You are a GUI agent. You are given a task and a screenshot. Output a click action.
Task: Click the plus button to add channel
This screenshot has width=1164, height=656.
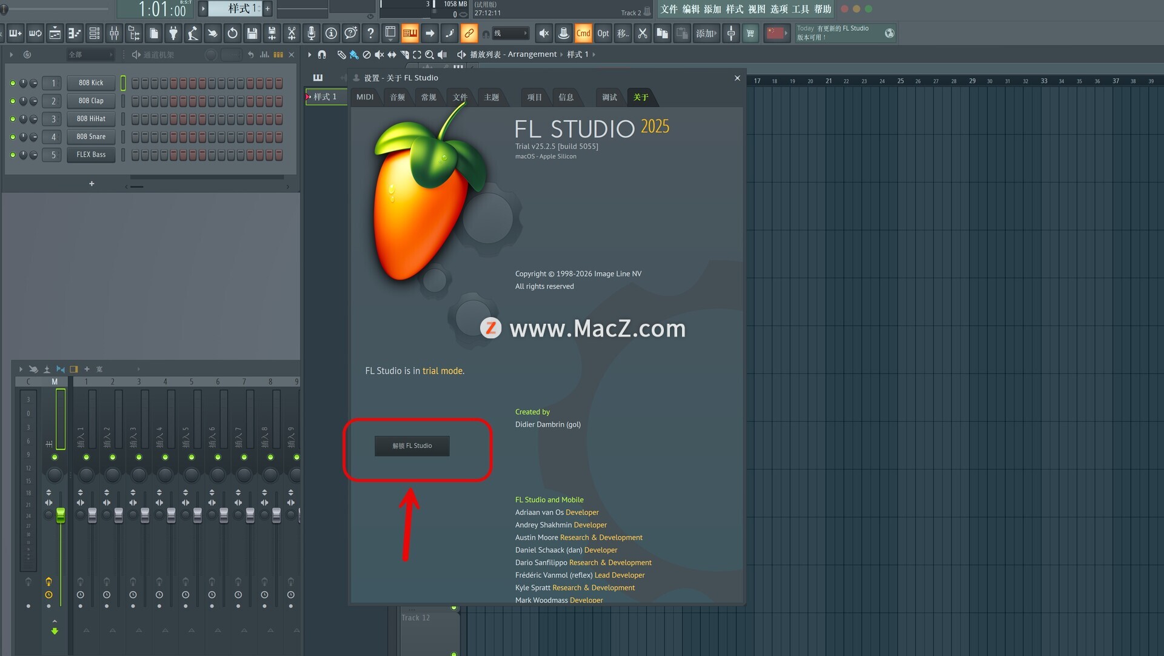[x=92, y=184]
